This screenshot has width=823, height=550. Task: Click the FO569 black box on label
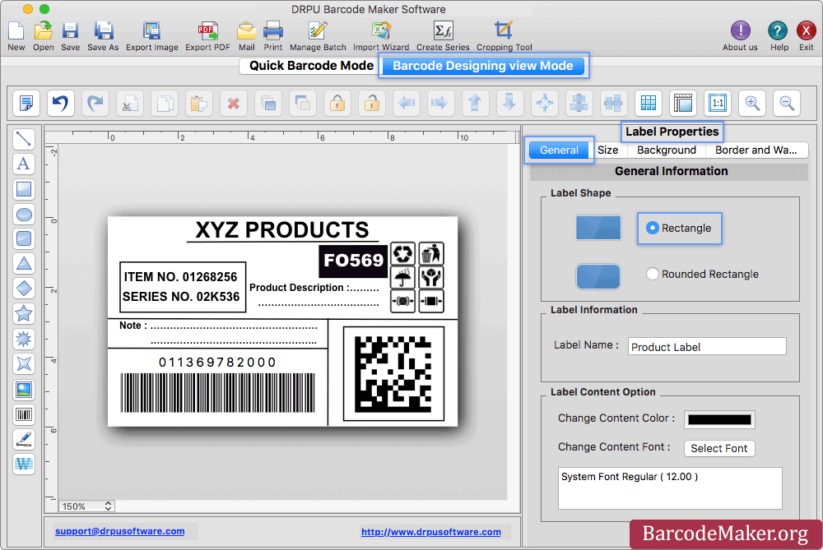[x=353, y=261]
